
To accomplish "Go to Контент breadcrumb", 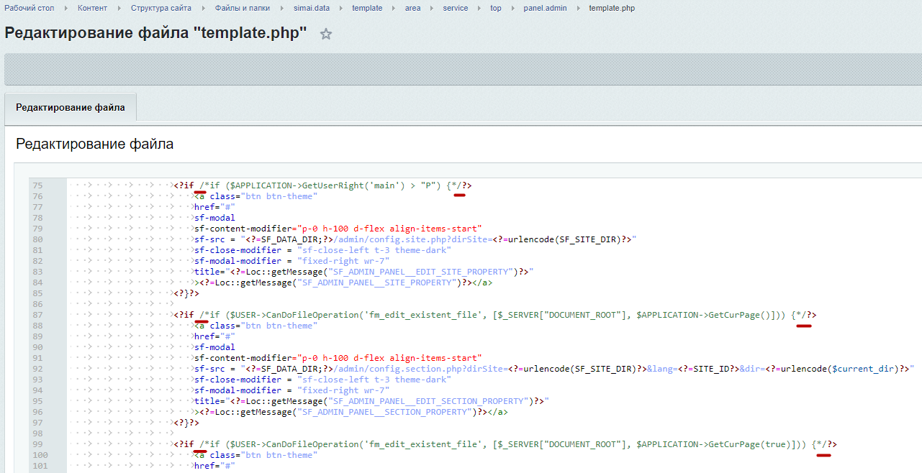I will [92, 8].
